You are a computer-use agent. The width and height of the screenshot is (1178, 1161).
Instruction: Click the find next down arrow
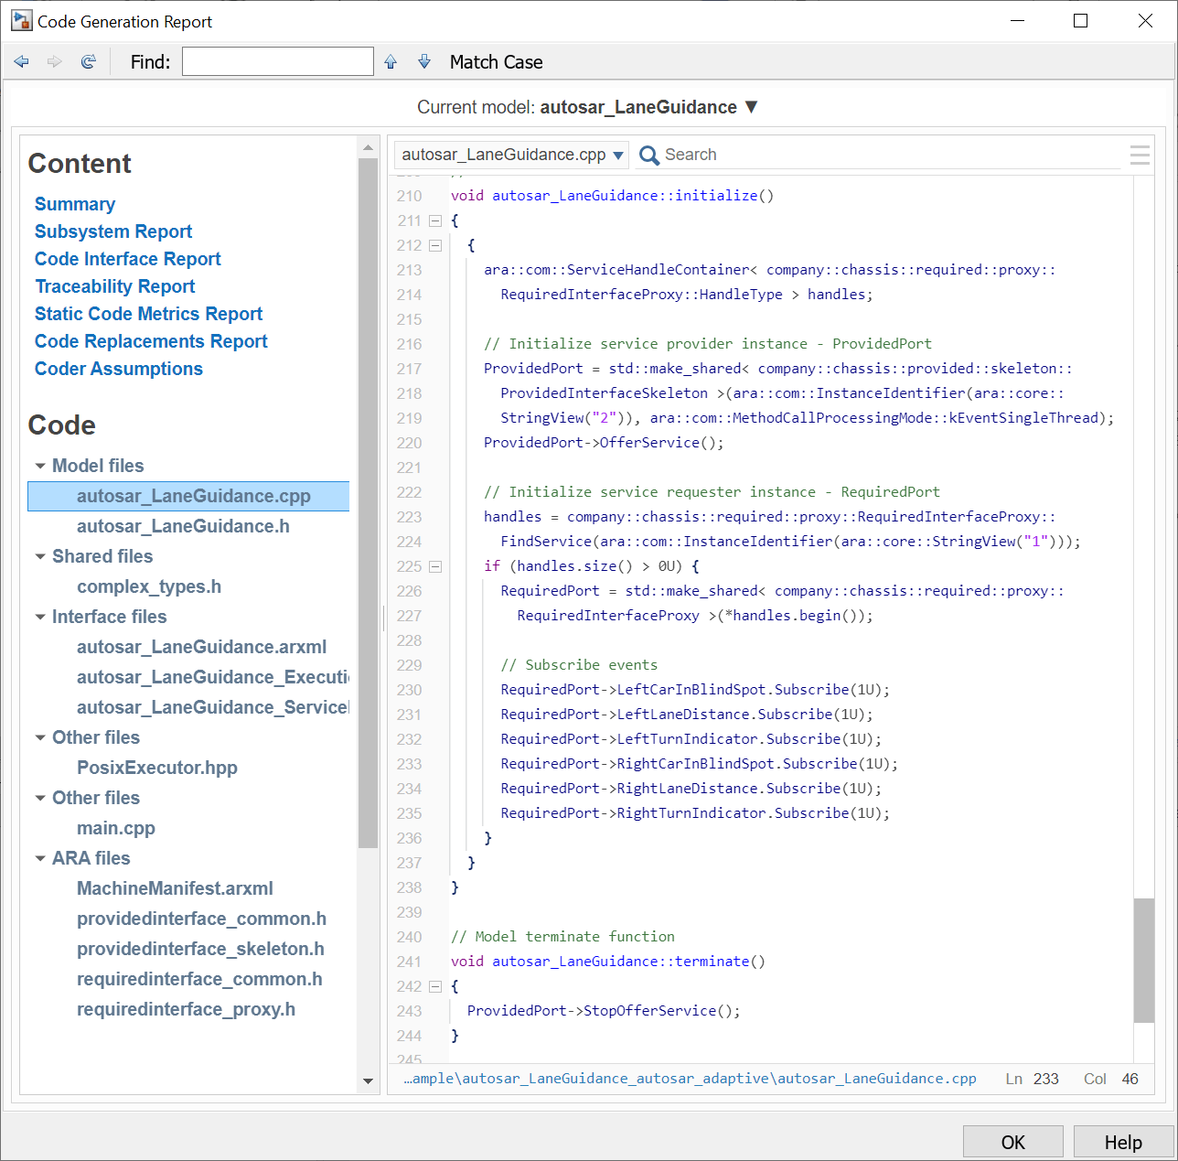pyautogui.click(x=424, y=62)
